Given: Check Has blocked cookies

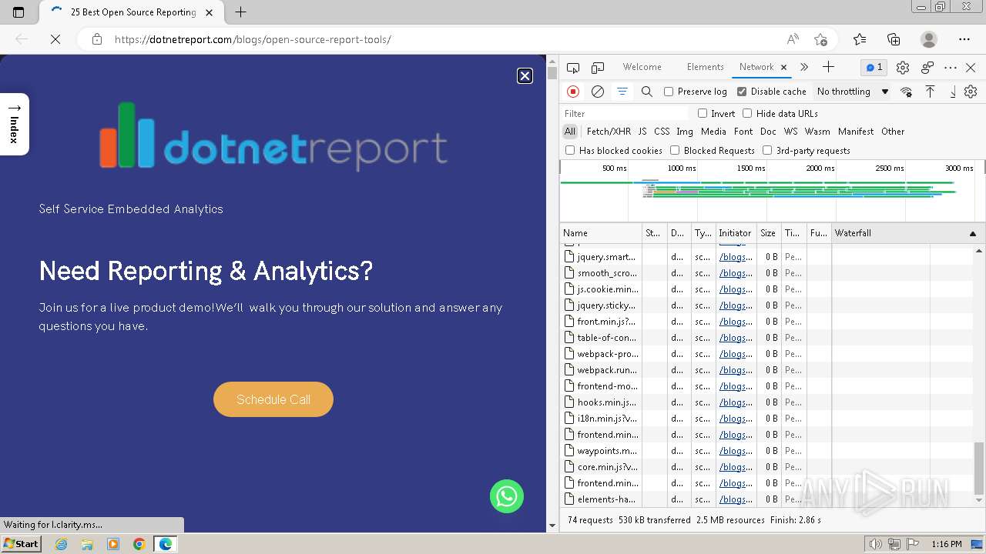Looking at the screenshot, I should tap(570, 150).
